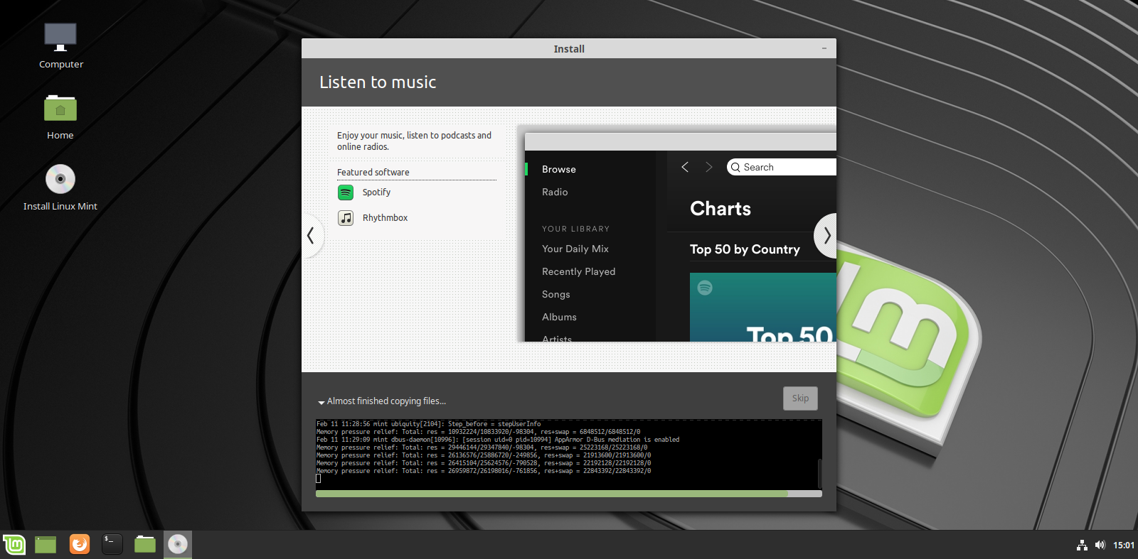Image resolution: width=1138 pixels, height=559 pixels.
Task: Minimize the Install window
Action: click(x=824, y=48)
